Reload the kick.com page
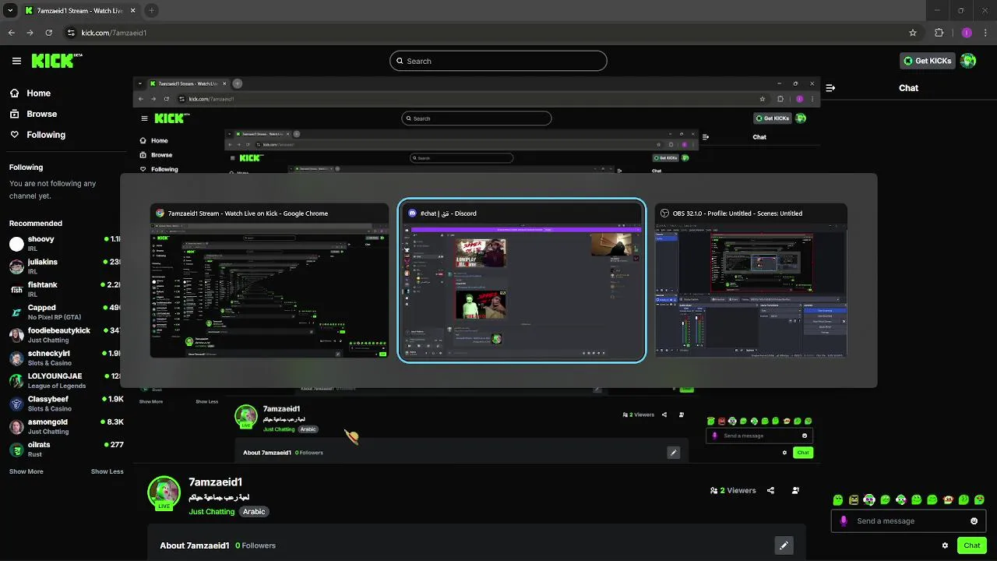Screen dimensions: 997x561 click(x=49, y=33)
